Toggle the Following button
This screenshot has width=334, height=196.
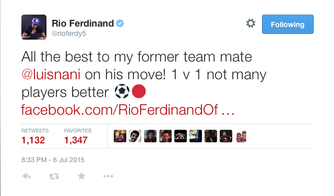point(288,24)
